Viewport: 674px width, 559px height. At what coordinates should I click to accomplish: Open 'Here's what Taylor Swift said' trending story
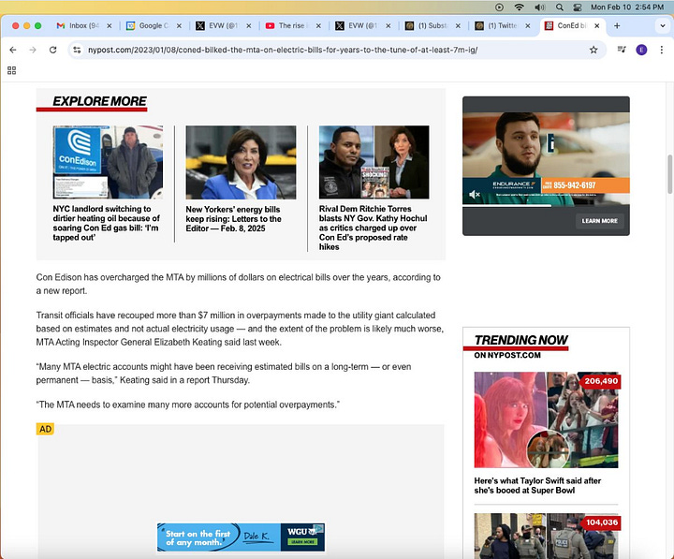[537, 485]
